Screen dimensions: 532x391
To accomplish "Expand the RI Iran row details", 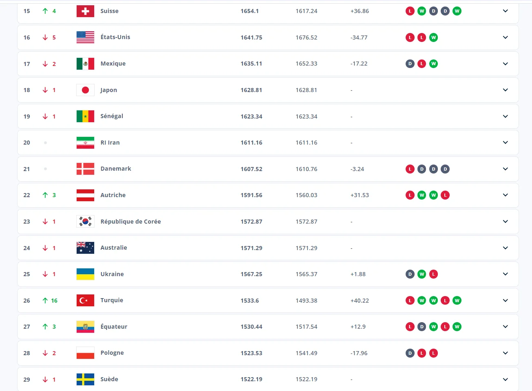I will (505, 143).
